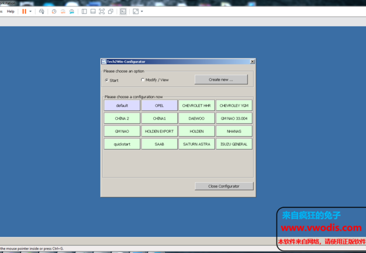Toggle the thumbnail bar view
The height and width of the screenshot is (253, 366).
tap(93, 12)
